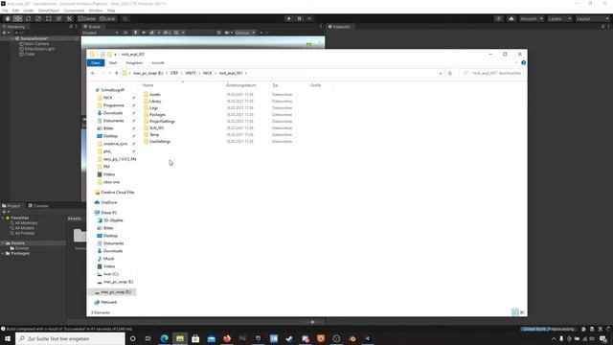Select the Move tool in Unity toolbar
Screen dimensions: 613x345
click(x=17, y=19)
